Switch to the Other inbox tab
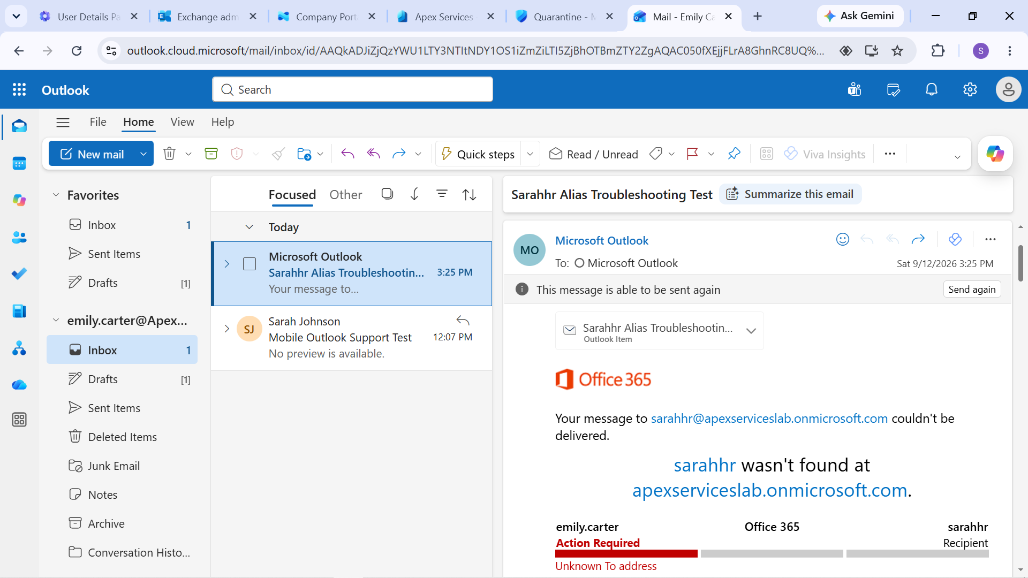The width and height of the screenshot is (1028, 578). (x=346, y=195)
